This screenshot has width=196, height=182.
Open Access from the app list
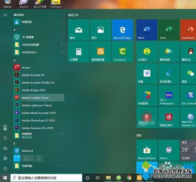pos(39,67)
